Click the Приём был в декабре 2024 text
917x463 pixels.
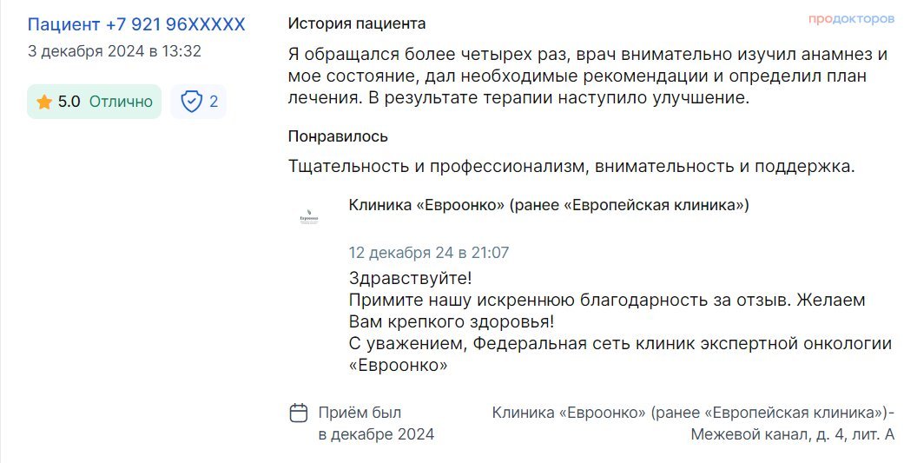pyautogui.click(x=376, y=423)
